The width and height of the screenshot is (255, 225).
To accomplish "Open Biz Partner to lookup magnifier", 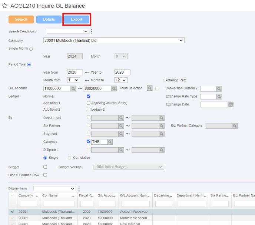I will (x=162, y=126).
